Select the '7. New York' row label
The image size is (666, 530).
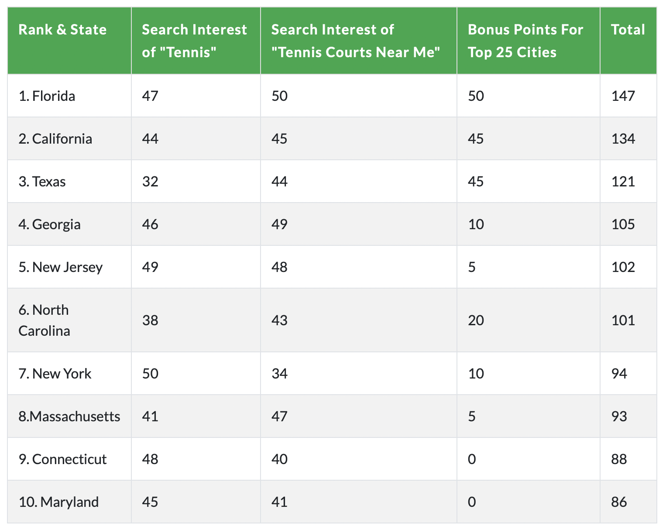[55, 373]
